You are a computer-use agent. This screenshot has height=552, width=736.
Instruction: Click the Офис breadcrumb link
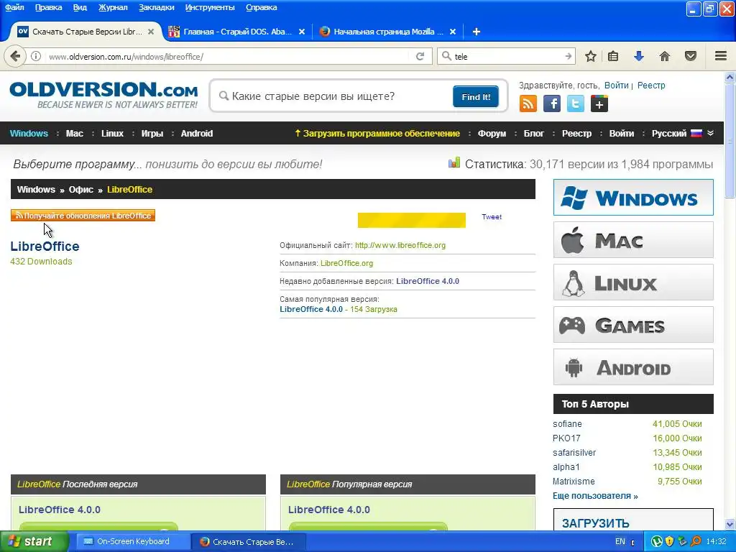click(x=80, y=190)
